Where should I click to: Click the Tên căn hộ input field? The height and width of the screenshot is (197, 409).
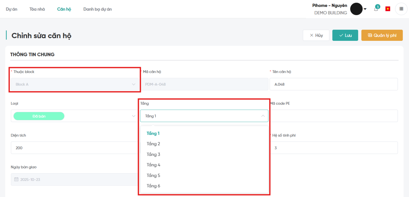333,84
